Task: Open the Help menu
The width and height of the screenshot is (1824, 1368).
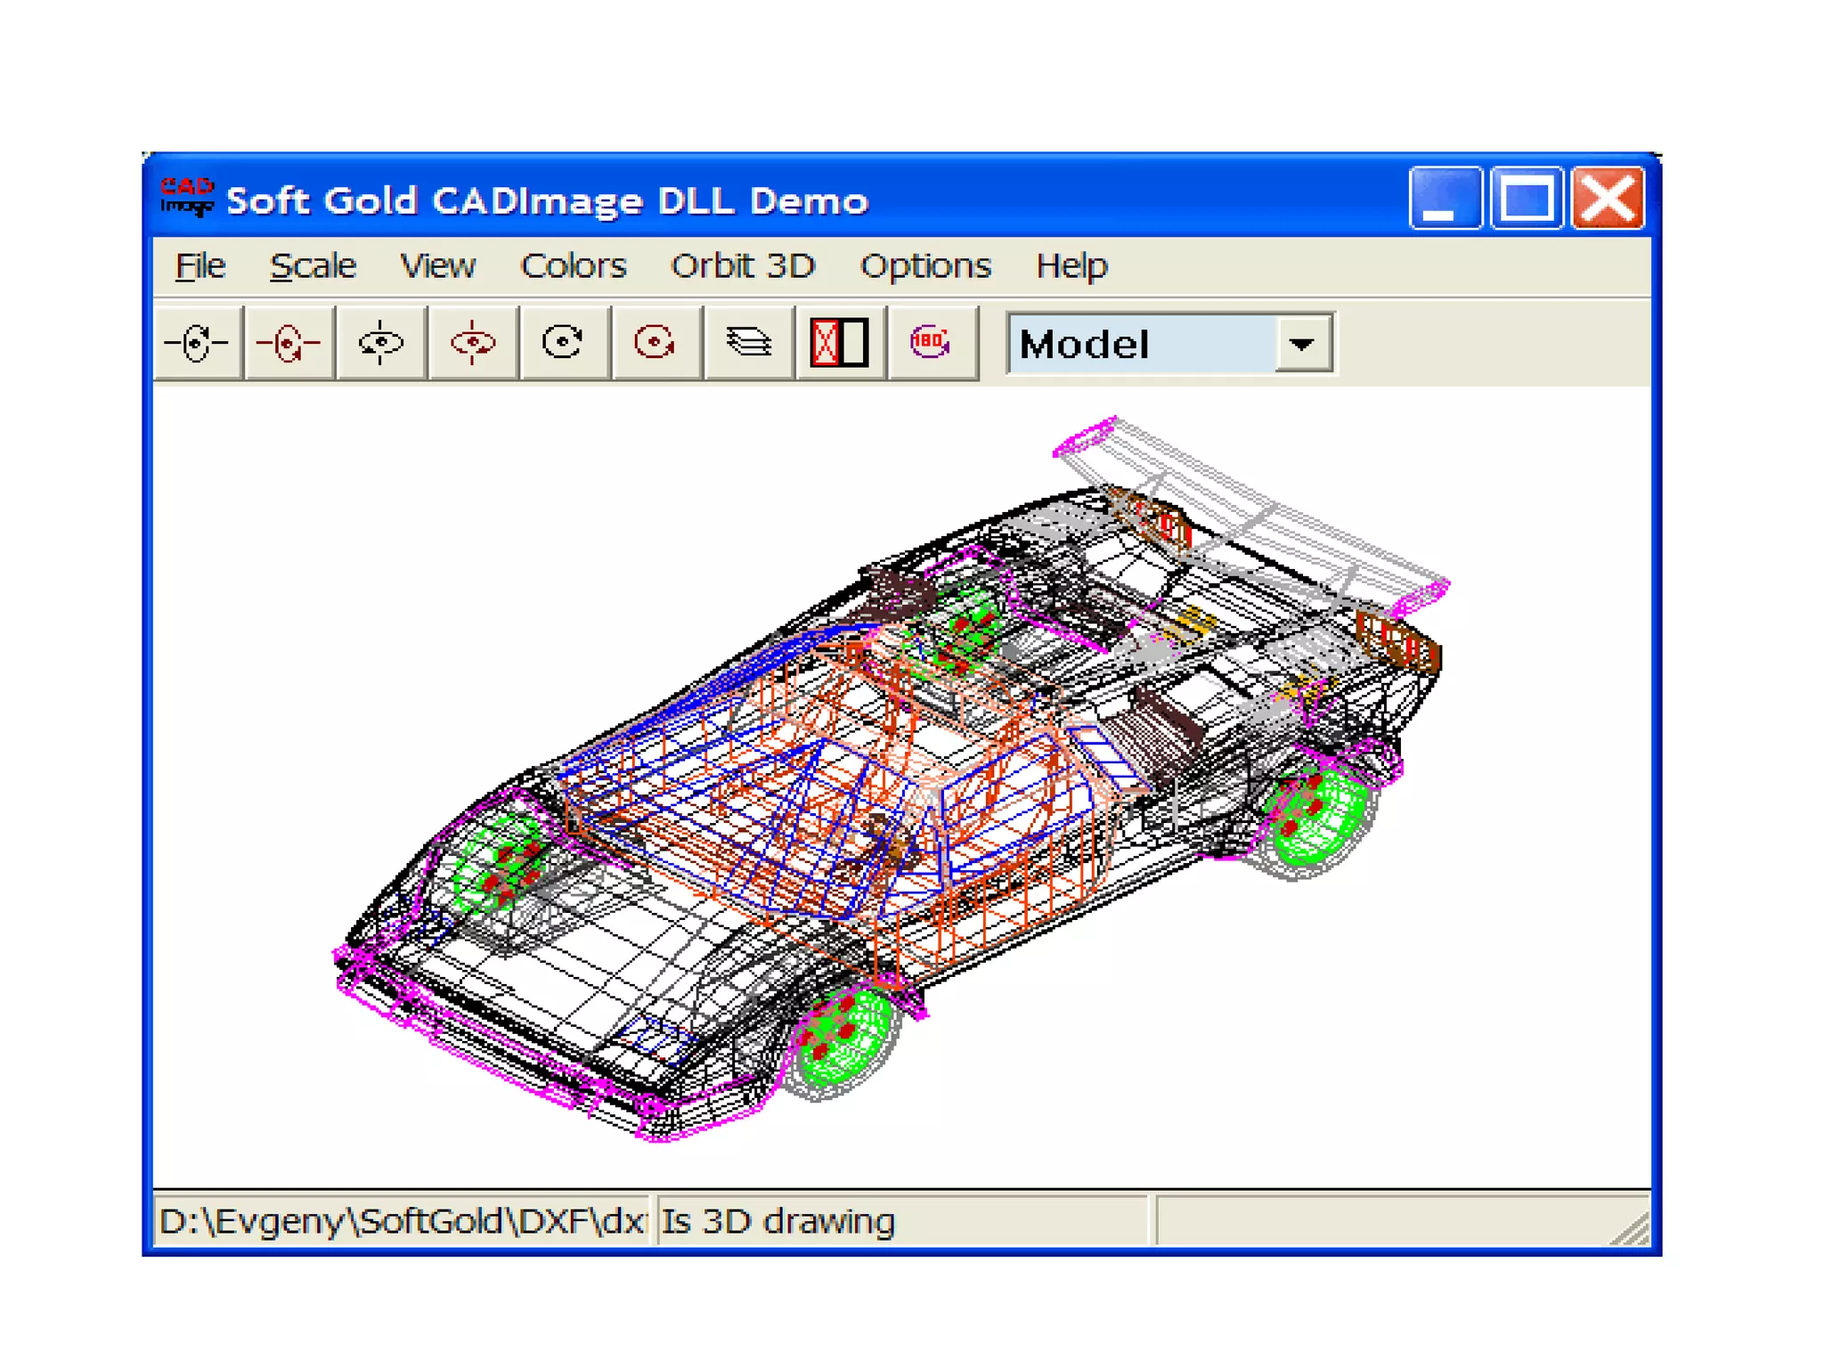Action: [1071, 266]
